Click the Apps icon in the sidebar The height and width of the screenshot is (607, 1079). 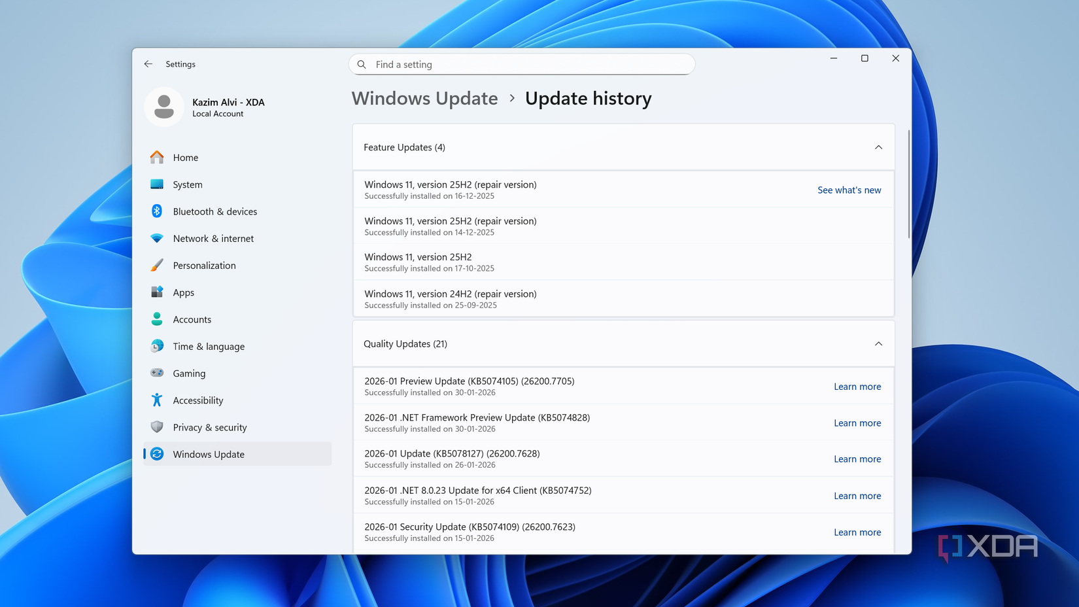[x=157, y=292]
